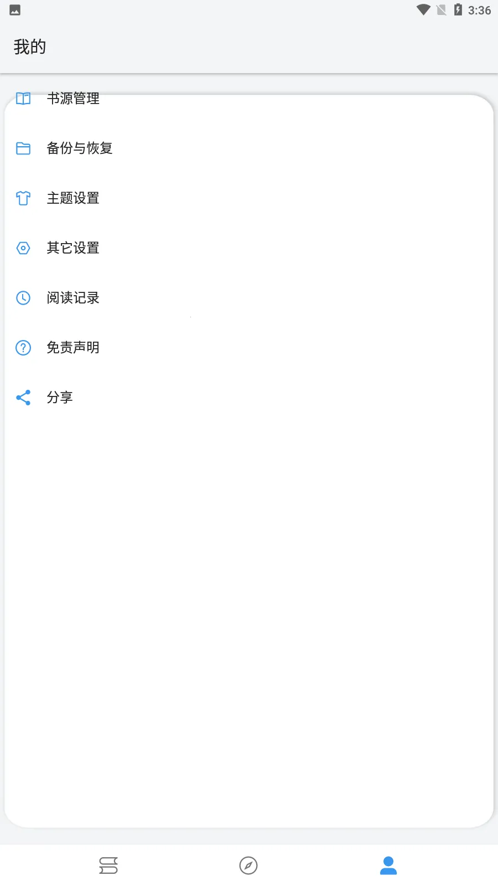Tap the battery indicator in the status bar
The width and height of the screenshot is (498, 886).
pyautogui.click(x=457, y=9)
